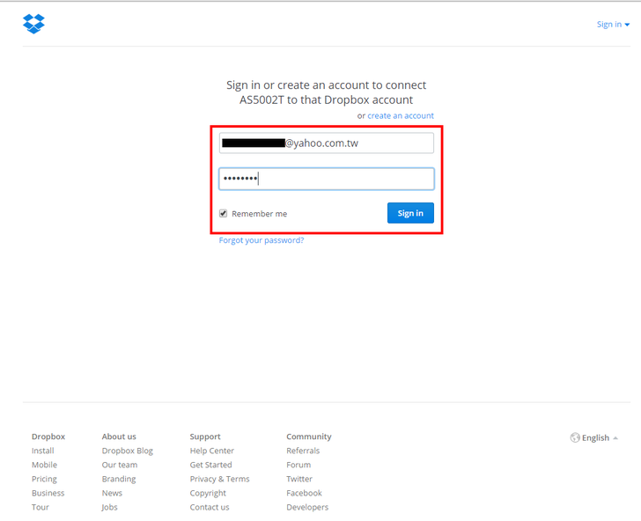Open the Jobs footer link

tap(109, 507)
